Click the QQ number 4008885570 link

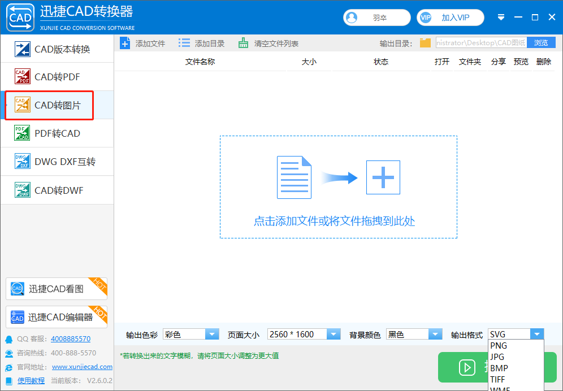[x=71, y=338]
